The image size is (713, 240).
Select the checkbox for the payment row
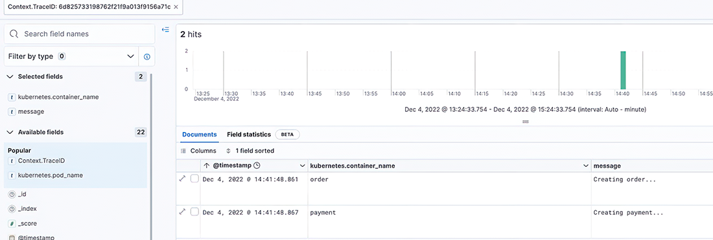(x=194, y=212)
